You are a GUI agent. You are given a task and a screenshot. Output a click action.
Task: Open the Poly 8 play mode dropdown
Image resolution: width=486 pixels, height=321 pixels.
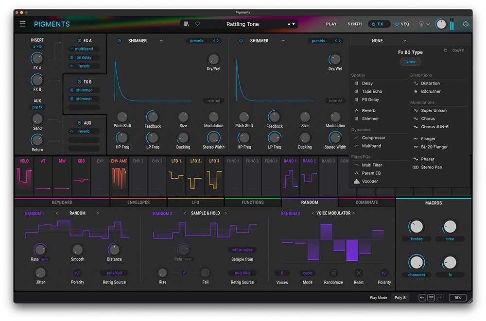click(400, 298)
